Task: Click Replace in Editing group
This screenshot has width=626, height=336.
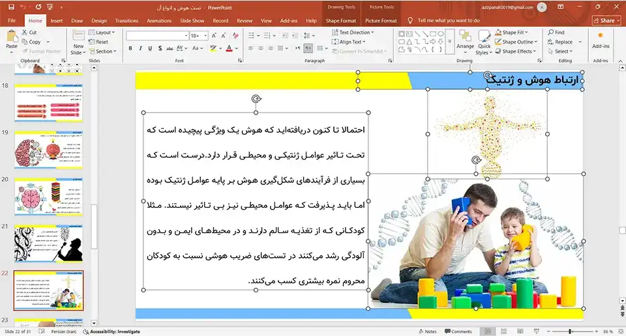Action: pos(560,42)
